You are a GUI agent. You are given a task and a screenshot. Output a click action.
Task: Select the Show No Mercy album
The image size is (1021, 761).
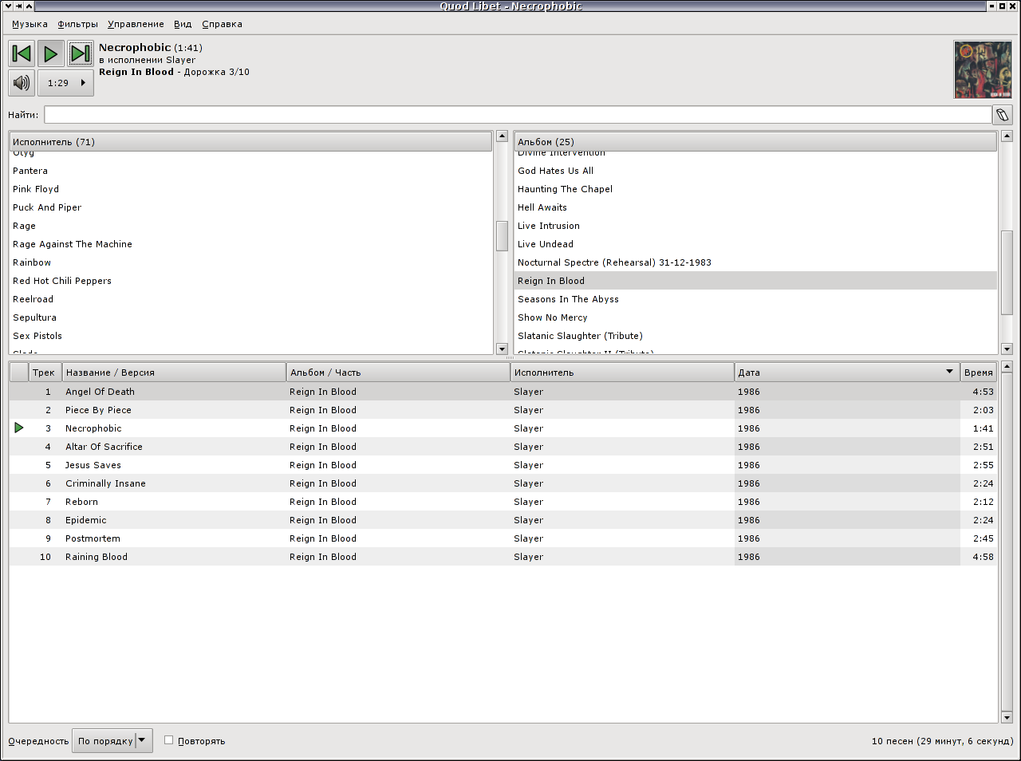(x=755, y=317)
